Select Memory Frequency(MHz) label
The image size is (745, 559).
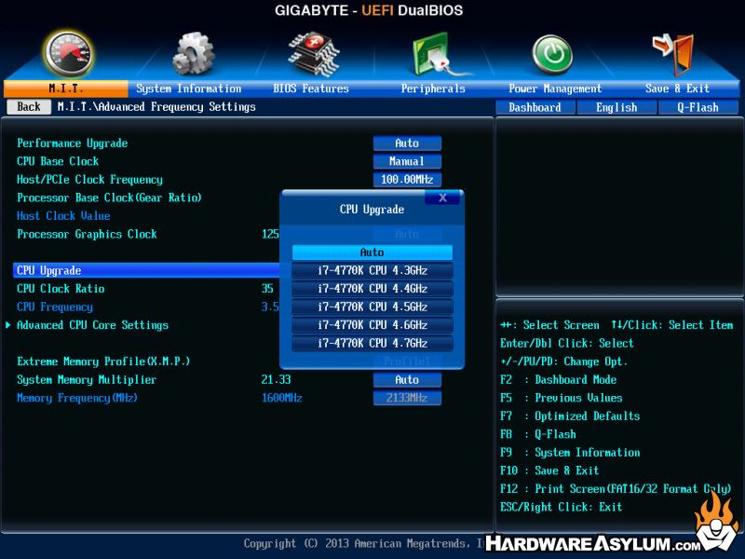point(77,398)
